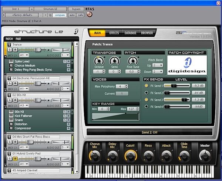Solo the Trance patch

(10, 49)
